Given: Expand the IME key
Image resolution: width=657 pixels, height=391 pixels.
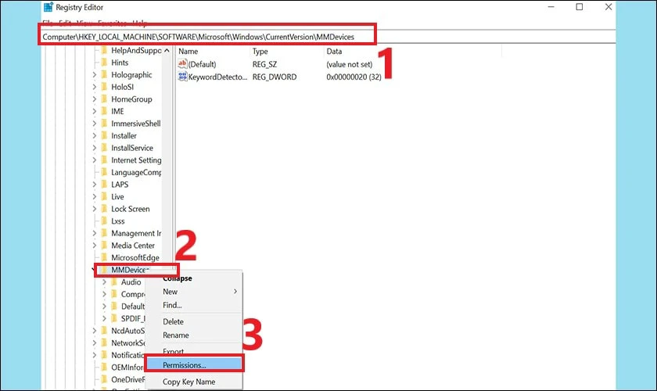Looking at the screenshot, I should pyautogui.click(x=95, y=111).
